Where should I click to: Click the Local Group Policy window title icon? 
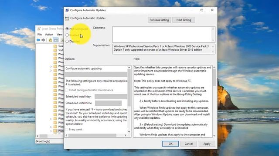pos(39,29)
